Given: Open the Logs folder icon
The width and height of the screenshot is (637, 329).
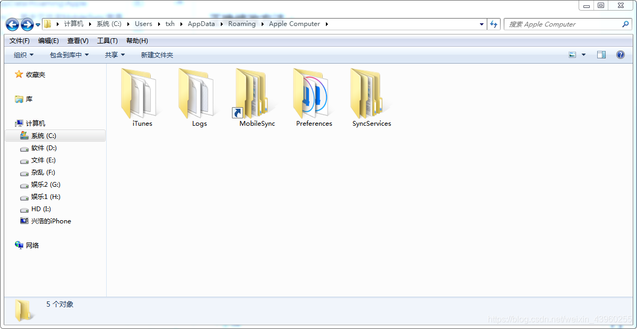Looking at the screenshot, I should pyautogui.click(x=196, y=93).
